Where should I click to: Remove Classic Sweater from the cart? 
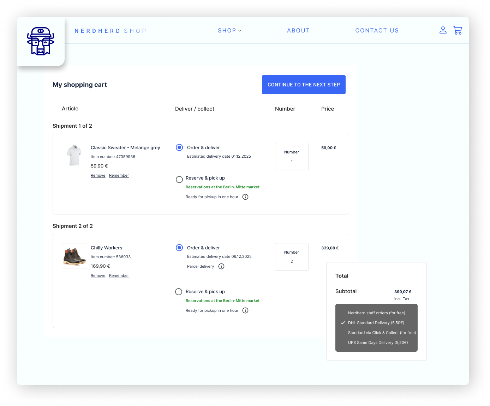tap(98, 175)
